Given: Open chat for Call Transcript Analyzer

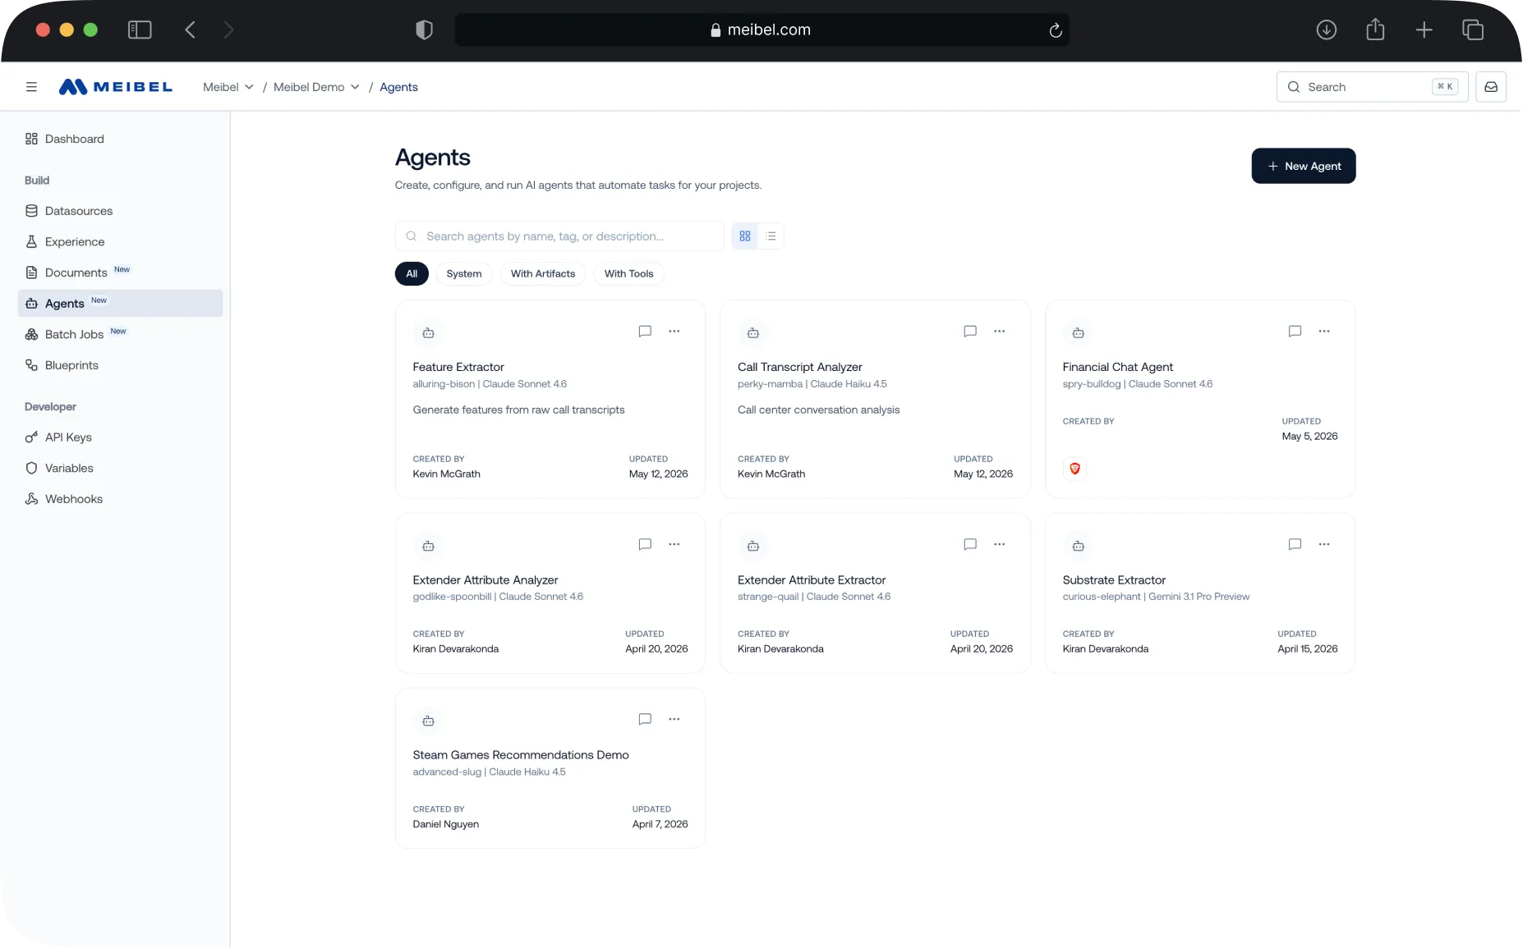Looking at the screenshot, I should coord(970,332).
